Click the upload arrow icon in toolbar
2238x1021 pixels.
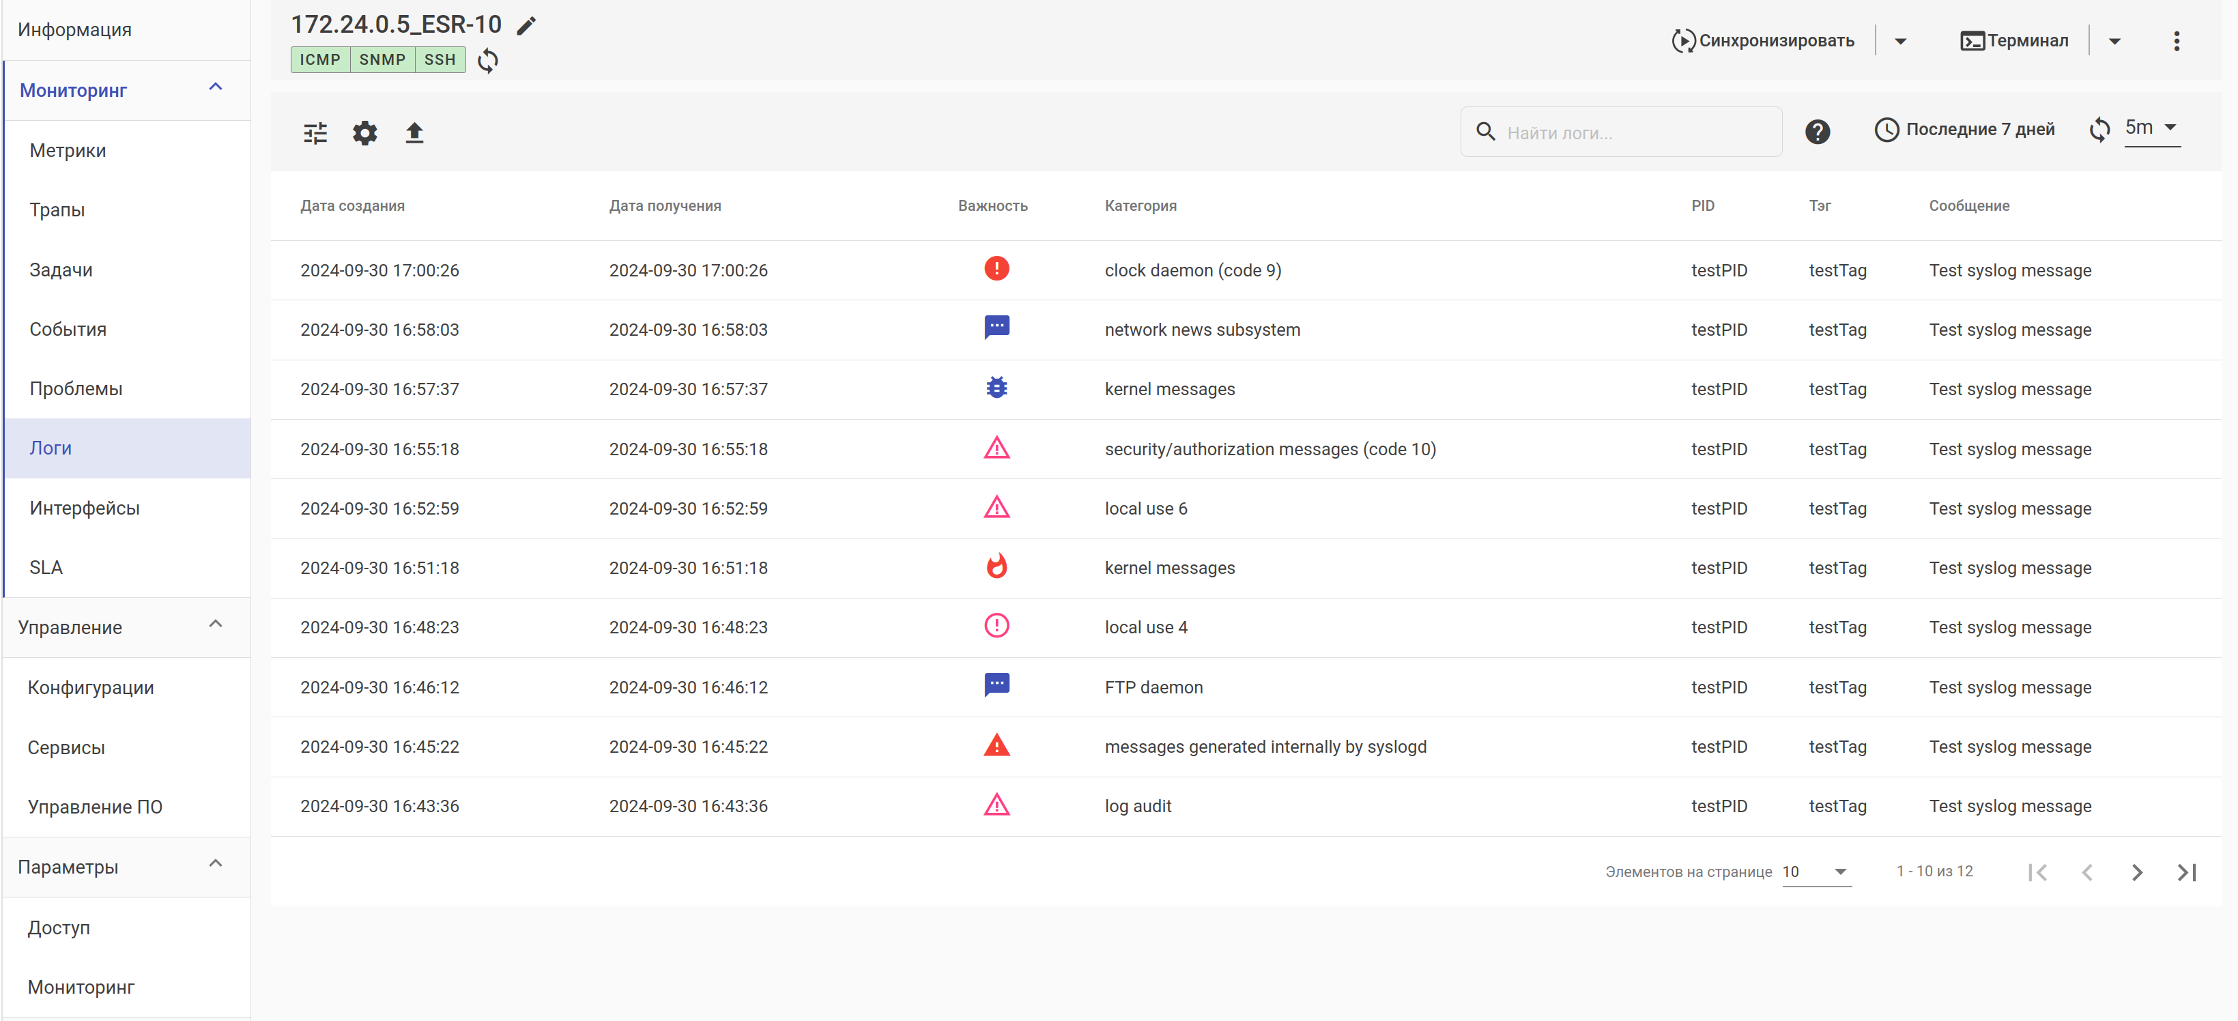[x=414, y=133]
